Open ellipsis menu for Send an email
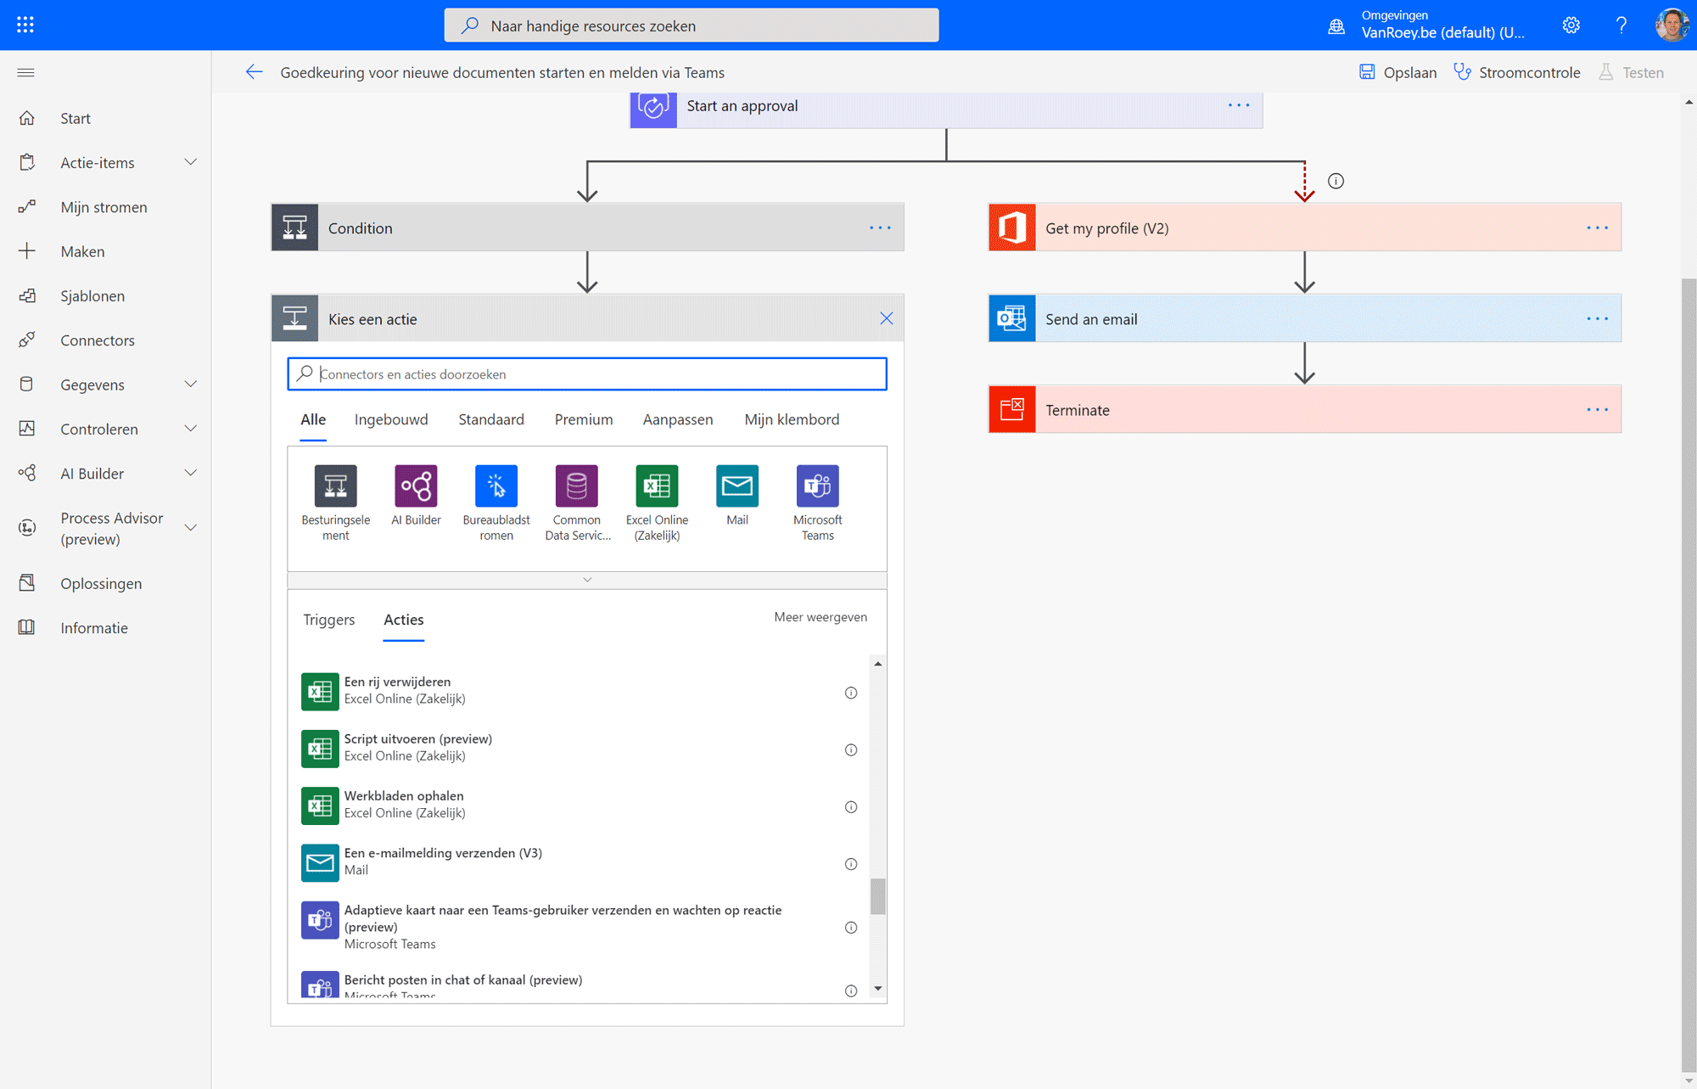 [1598, 318]
